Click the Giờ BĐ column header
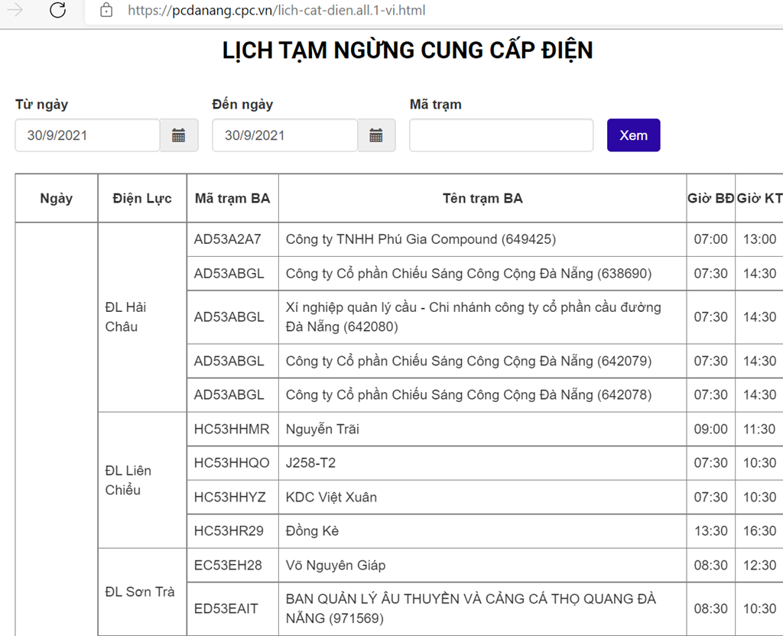This screenshot has height=636, width=783. [x=710, y=198]
